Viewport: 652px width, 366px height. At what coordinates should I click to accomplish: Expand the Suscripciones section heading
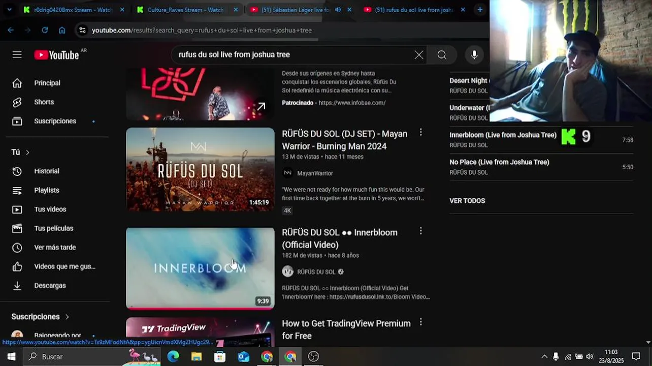tap(40, 317)
